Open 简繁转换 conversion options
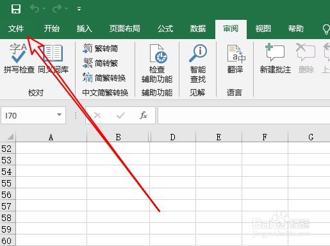330x246 pixels. 104,78
